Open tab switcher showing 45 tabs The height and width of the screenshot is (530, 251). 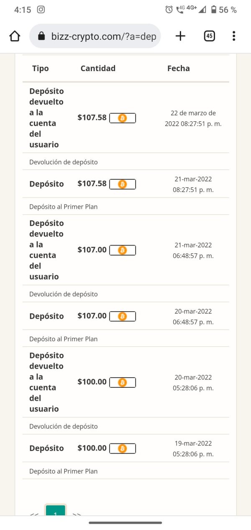pyautogui.click(x=210, y=36)
